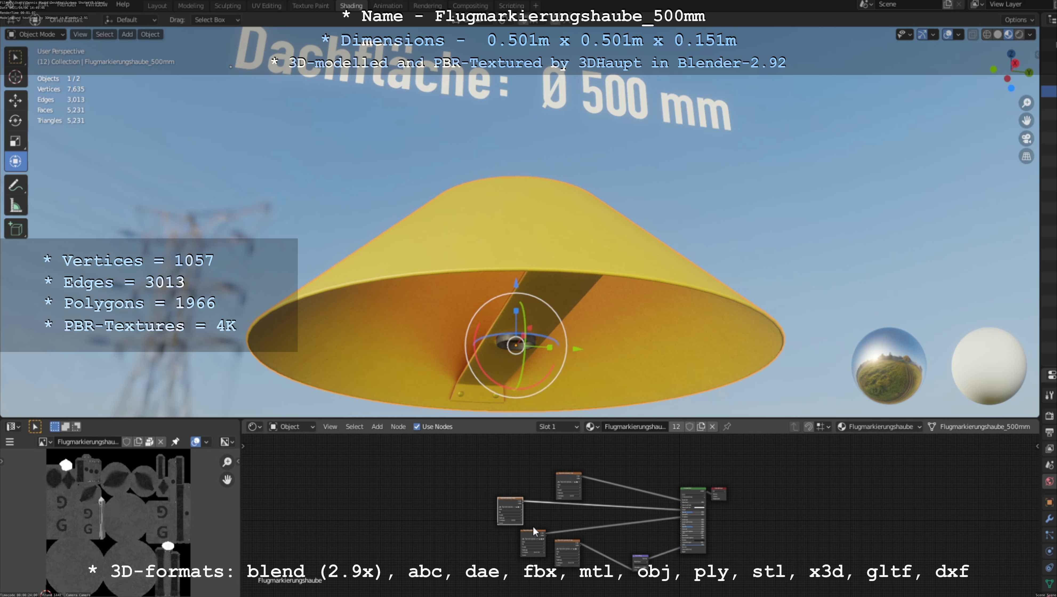Switch to solid shading mode
1057x597 pixels.
998,34
